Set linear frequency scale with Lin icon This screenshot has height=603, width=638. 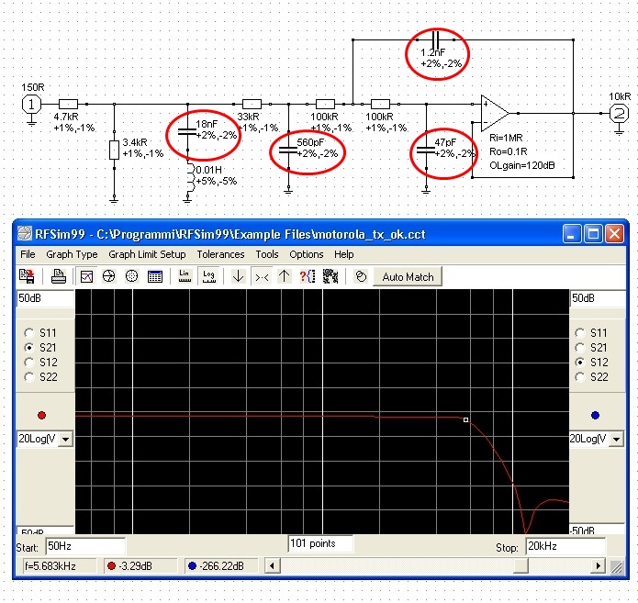pyautogui.click(x=184, y=275)
